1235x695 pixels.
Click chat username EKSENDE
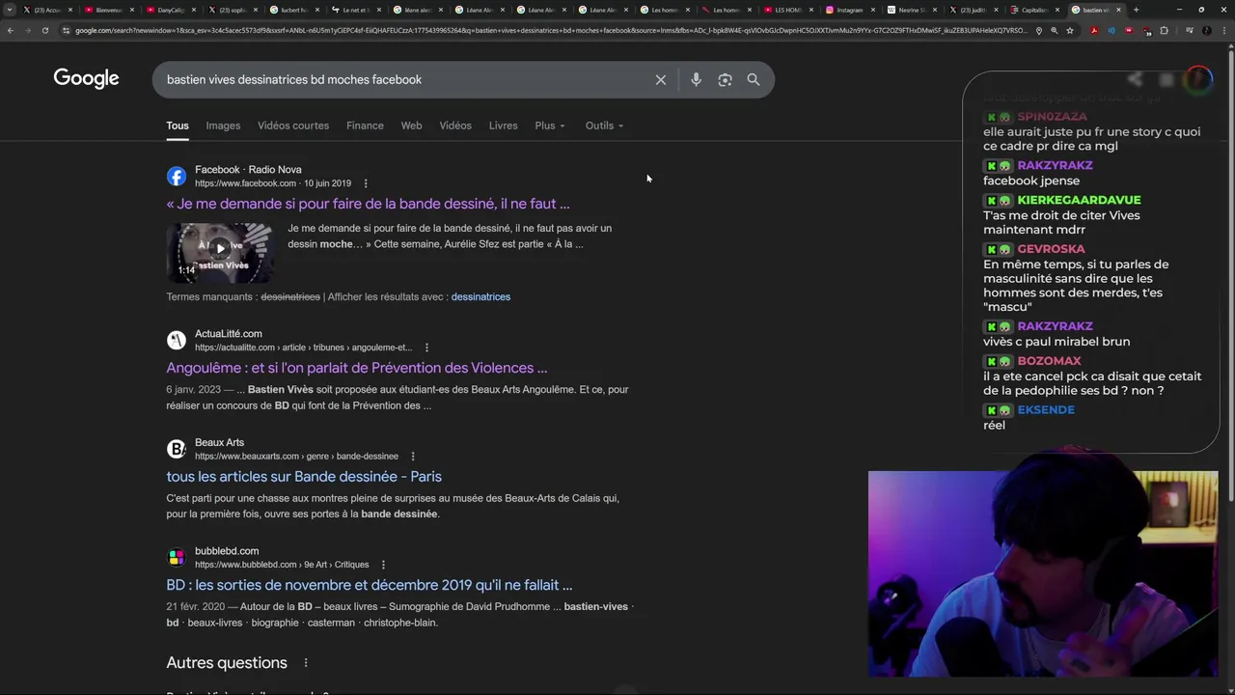(1046, 410)
